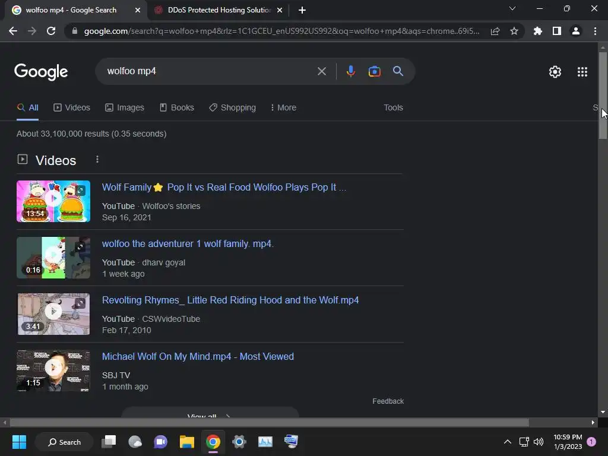Expand the More search filters menu
Screen dimensions: 608x456
pos(283,107)
